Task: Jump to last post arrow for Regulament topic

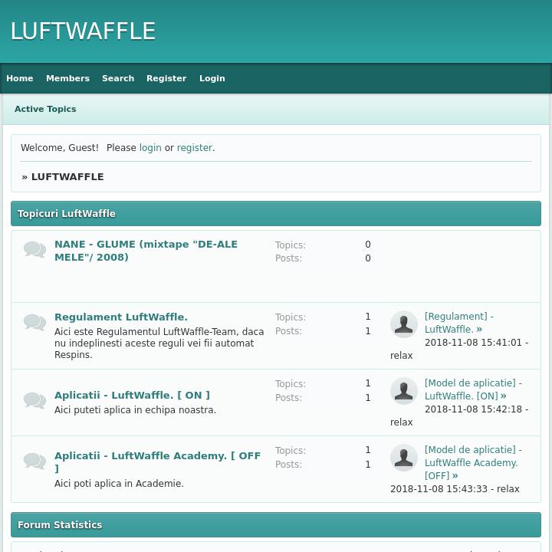Action: [x=479, y=330]
